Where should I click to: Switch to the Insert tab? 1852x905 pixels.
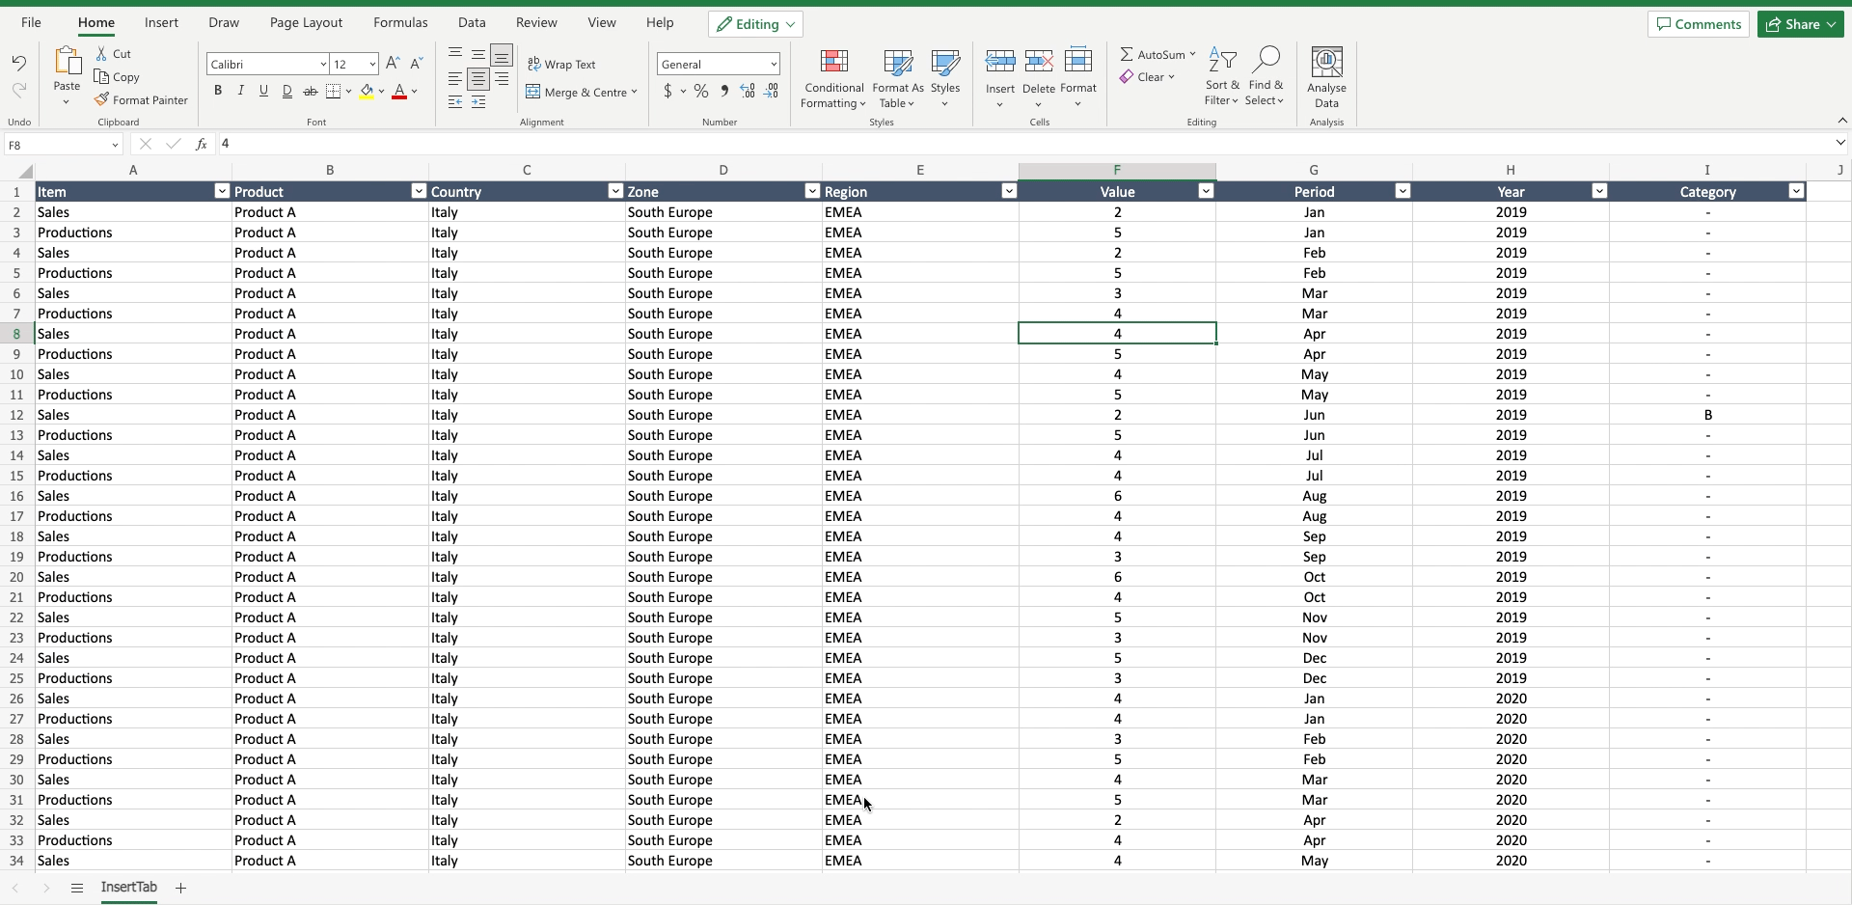click(161, 23)
